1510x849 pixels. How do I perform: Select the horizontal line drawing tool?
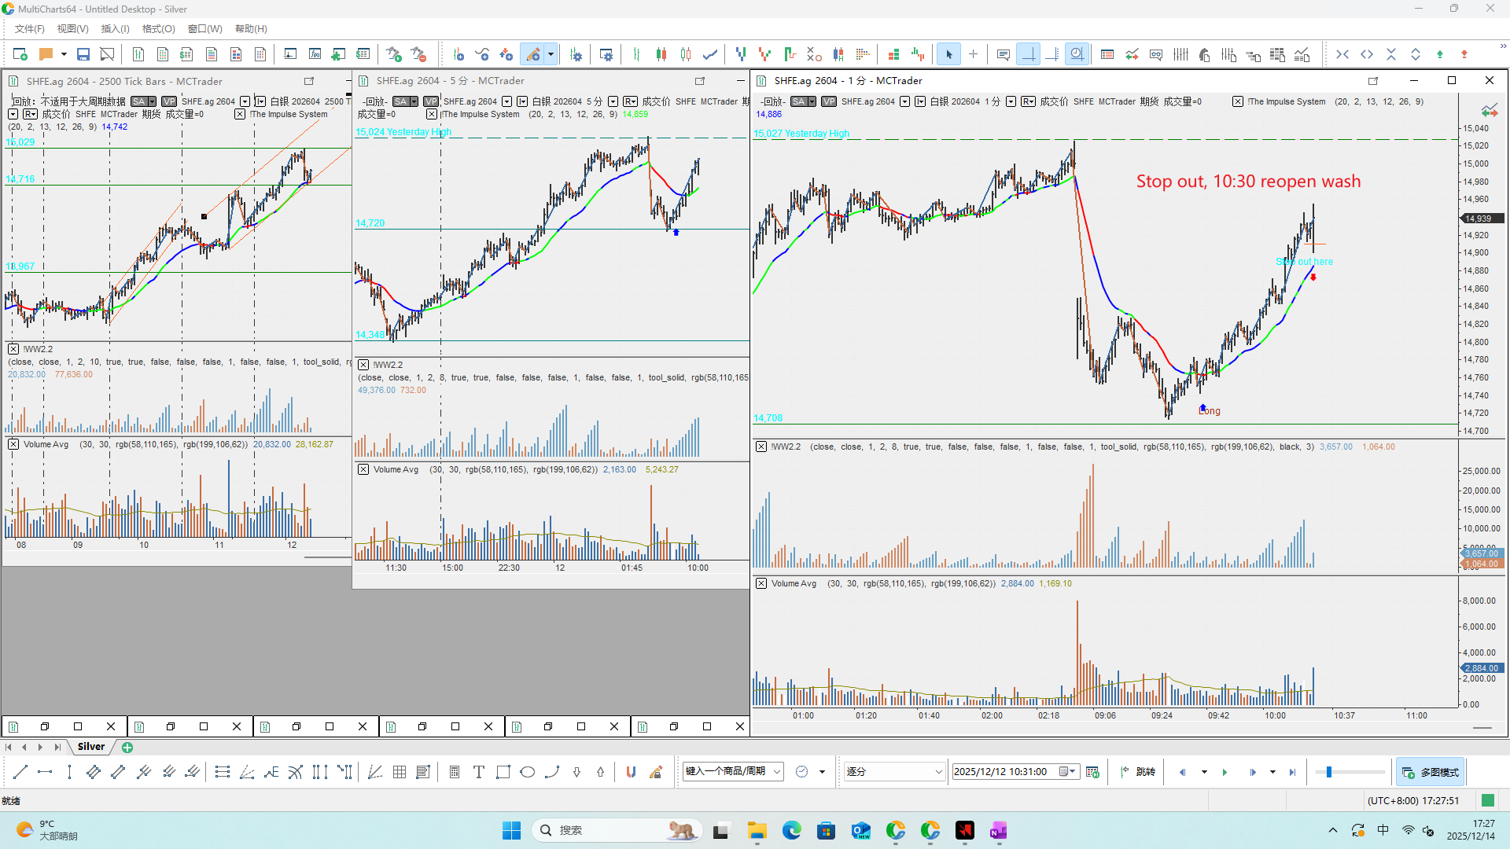click(45, 772)
